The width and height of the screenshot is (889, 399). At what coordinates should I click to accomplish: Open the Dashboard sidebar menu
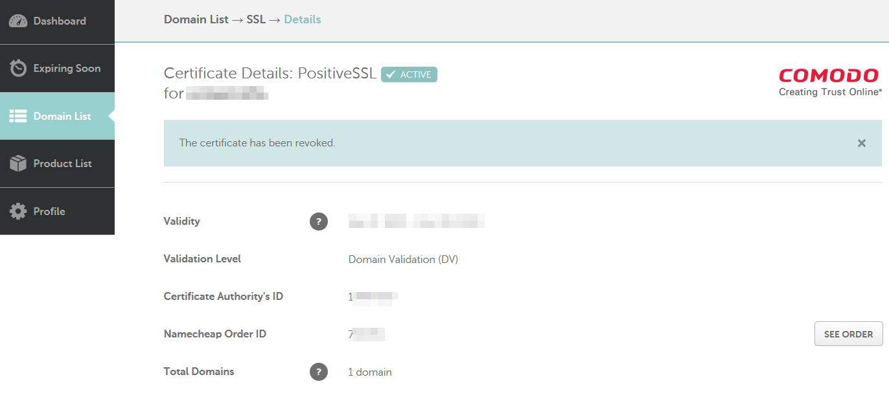(57, 21)
